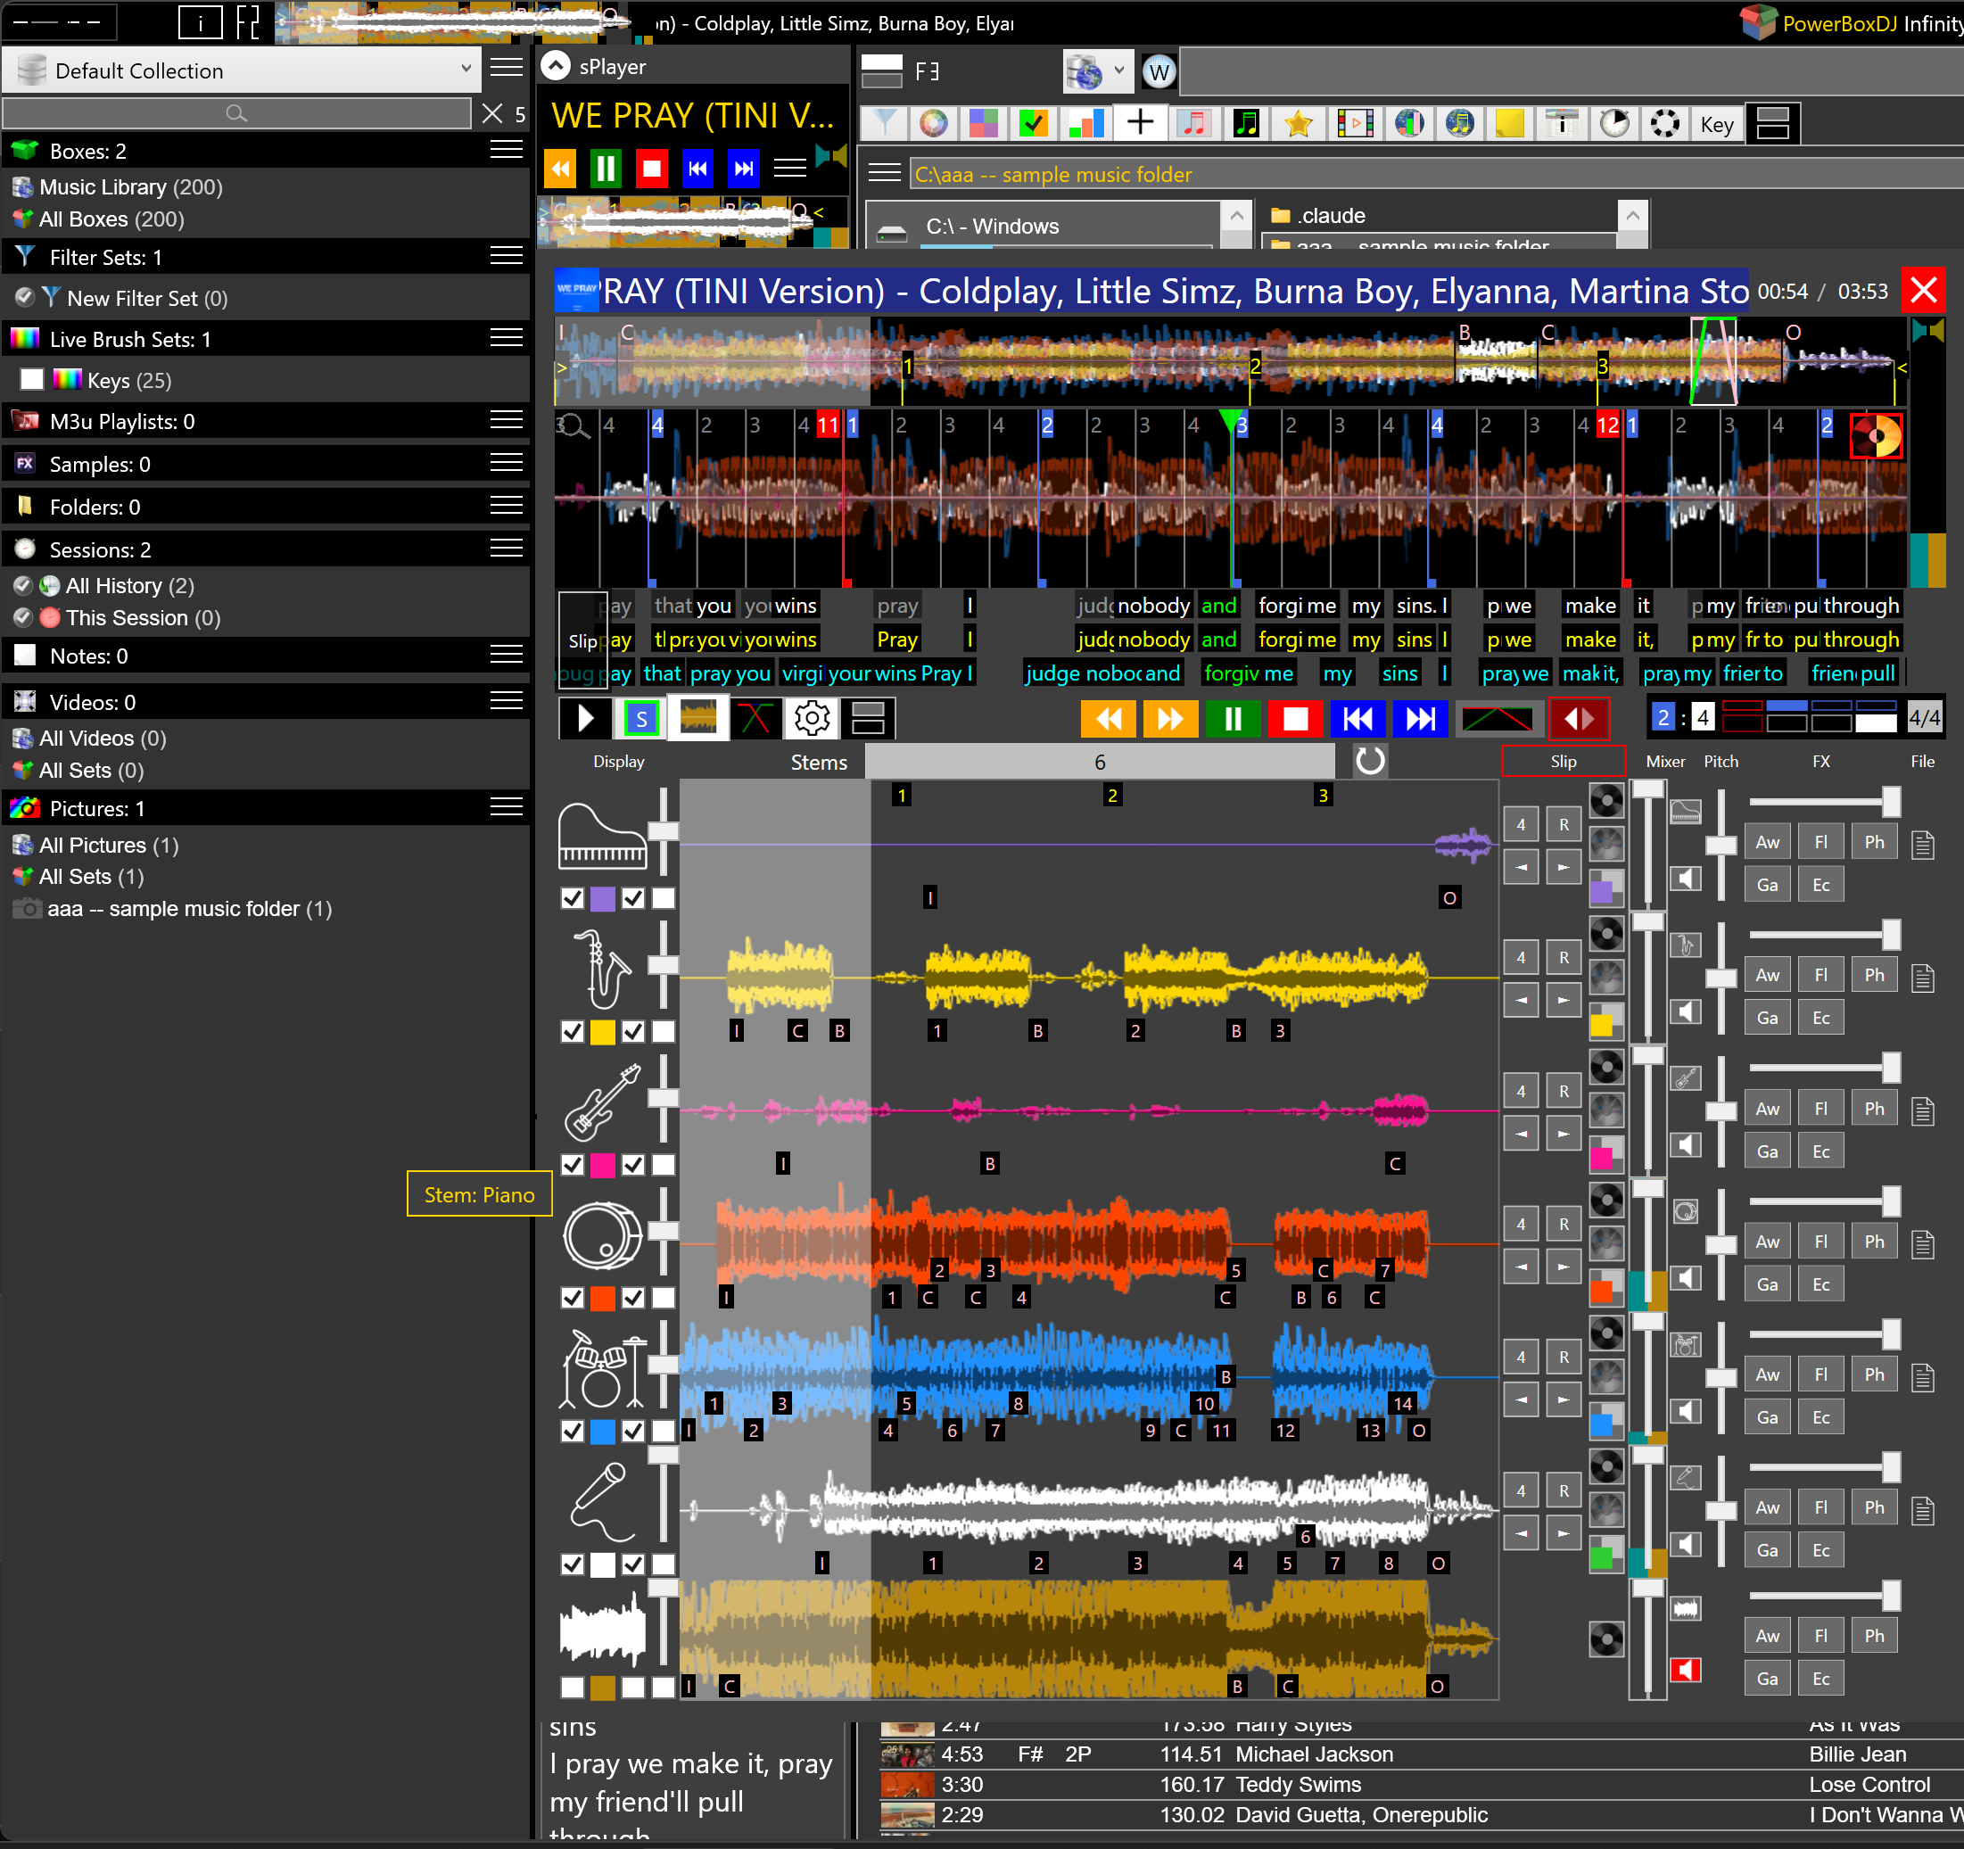
Task: Click the stems reload circular arrow
Action: tap(1369, 761)
